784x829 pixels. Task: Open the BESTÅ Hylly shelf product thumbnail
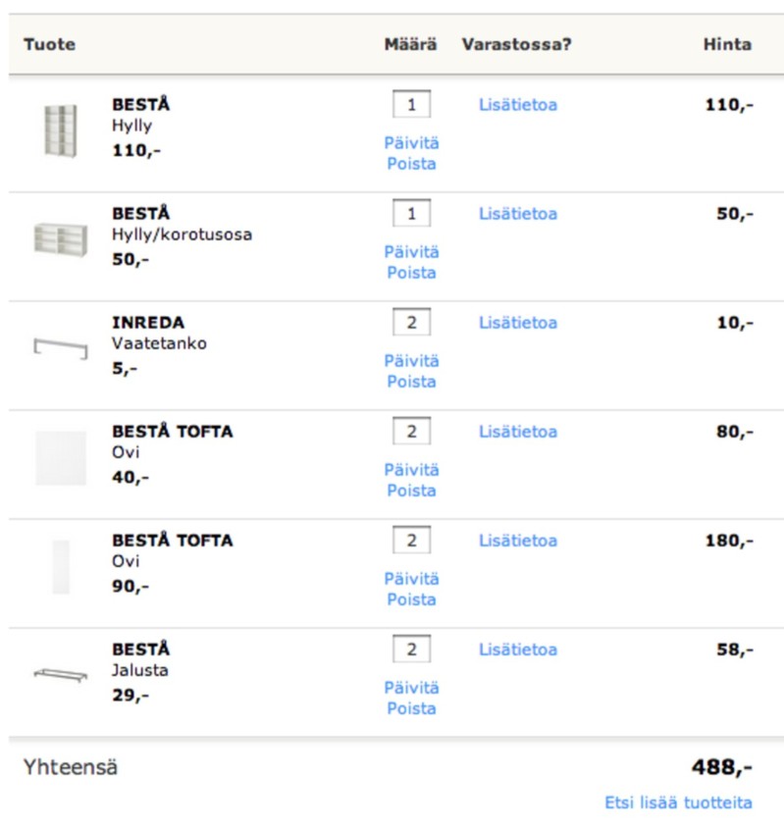61,130
